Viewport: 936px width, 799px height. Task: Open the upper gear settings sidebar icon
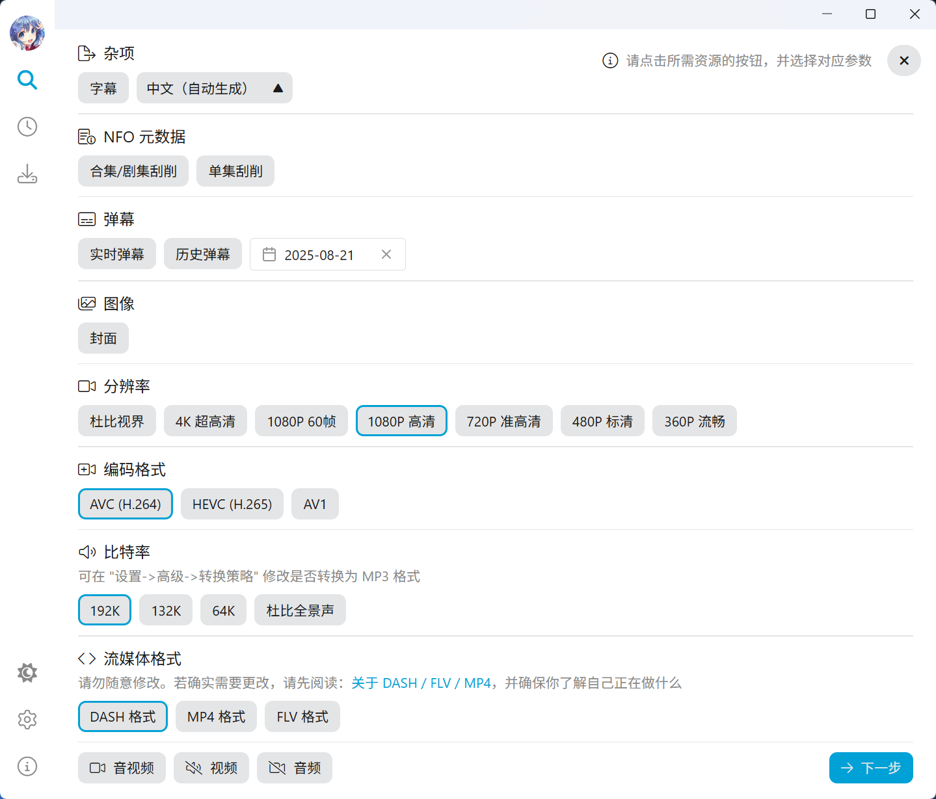point(27,673)
